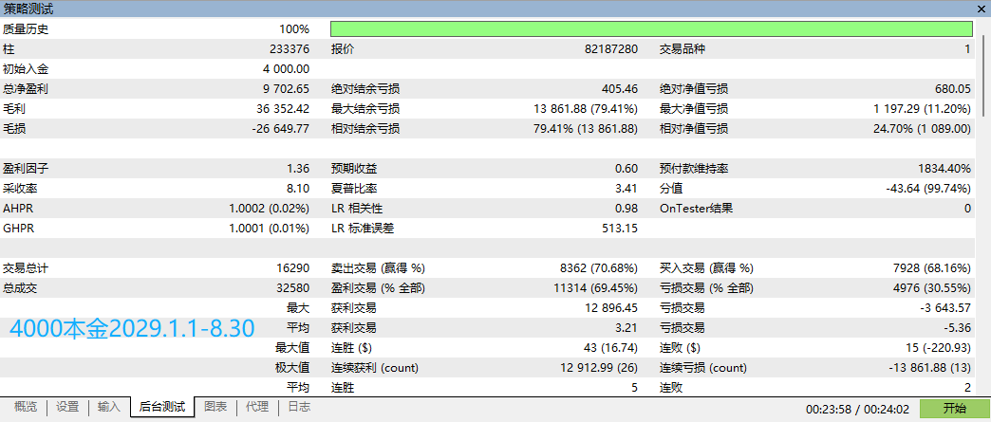Image resolution: width=991 pixels, height=422 pixels.
Task: Click the largest 亏损交易 value -3 643.57
Action: [x=947, y=308]
